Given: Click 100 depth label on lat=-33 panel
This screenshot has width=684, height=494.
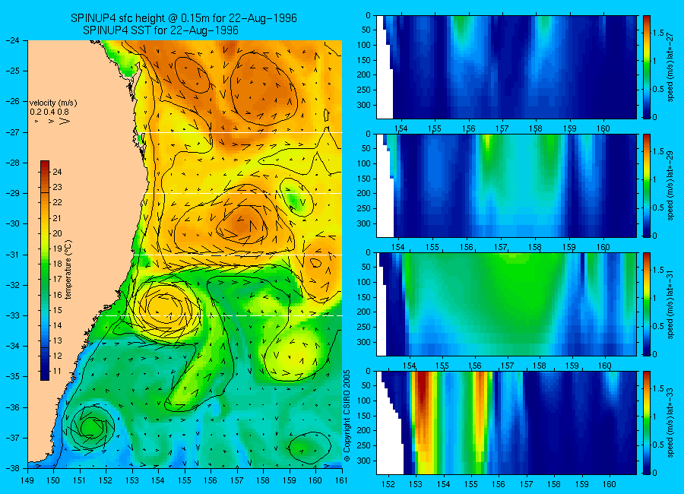Looking at the screenshot, I should 364,401.
